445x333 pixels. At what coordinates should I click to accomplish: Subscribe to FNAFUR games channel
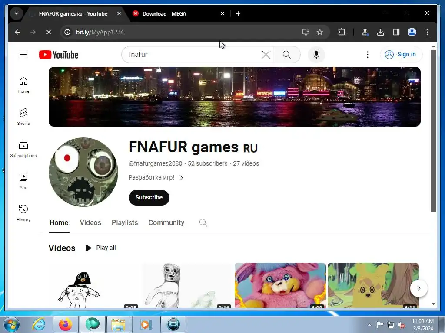click(x=149, y=197)
